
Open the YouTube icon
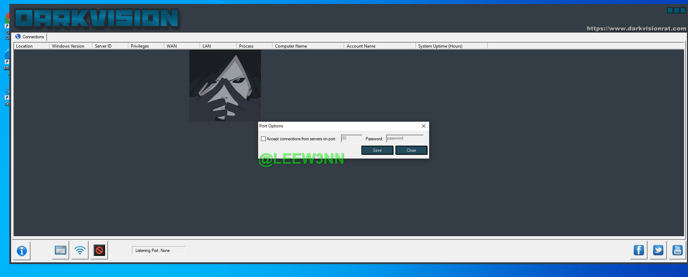click(x=677, y=250)
